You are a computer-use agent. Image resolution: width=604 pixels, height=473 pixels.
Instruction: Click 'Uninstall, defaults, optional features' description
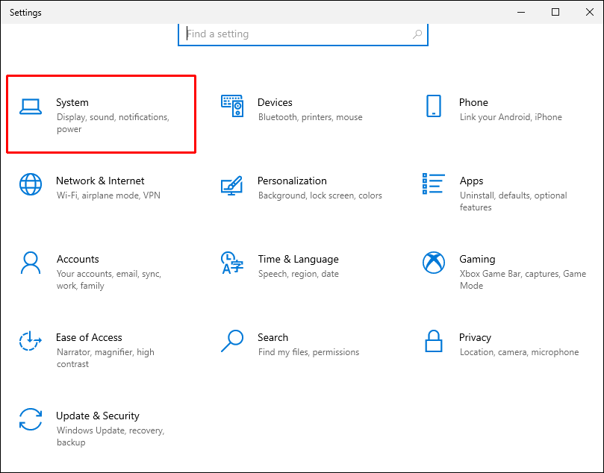tap(513, 201)
